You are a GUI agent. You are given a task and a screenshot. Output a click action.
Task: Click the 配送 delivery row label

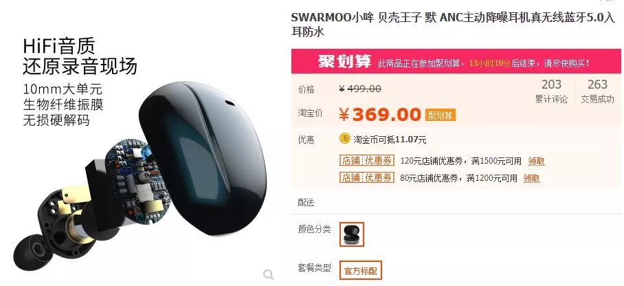pyautogui.click(x=306, y=203)
